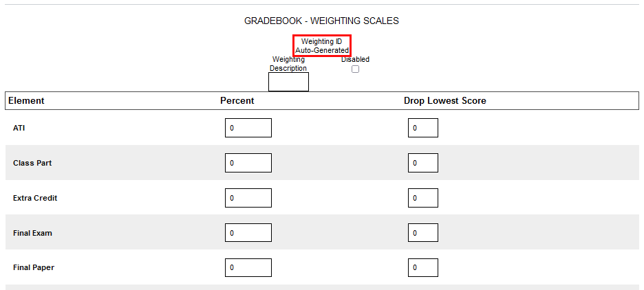Focus Final Paper Drop Lowest Score box
The width and height of the screenshot is (644, 290).
pyautogui.click(x=422, y=267)
